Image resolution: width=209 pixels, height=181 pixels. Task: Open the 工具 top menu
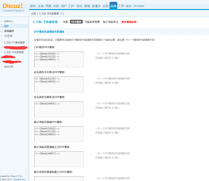tap(121, 6)
